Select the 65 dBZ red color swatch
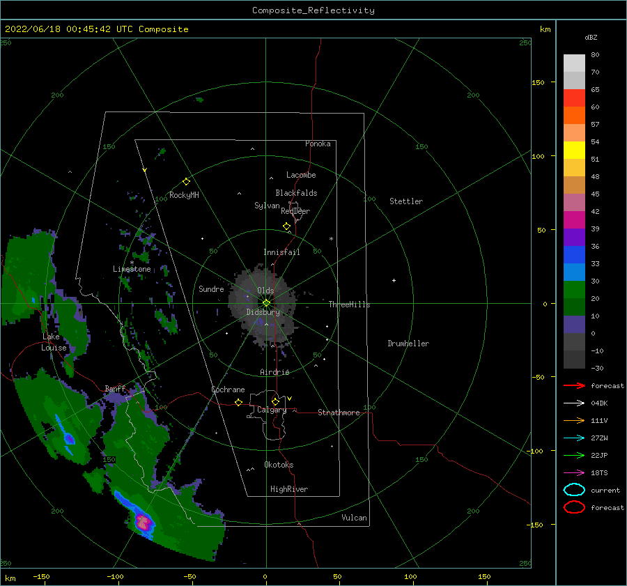 pos(574,98)
